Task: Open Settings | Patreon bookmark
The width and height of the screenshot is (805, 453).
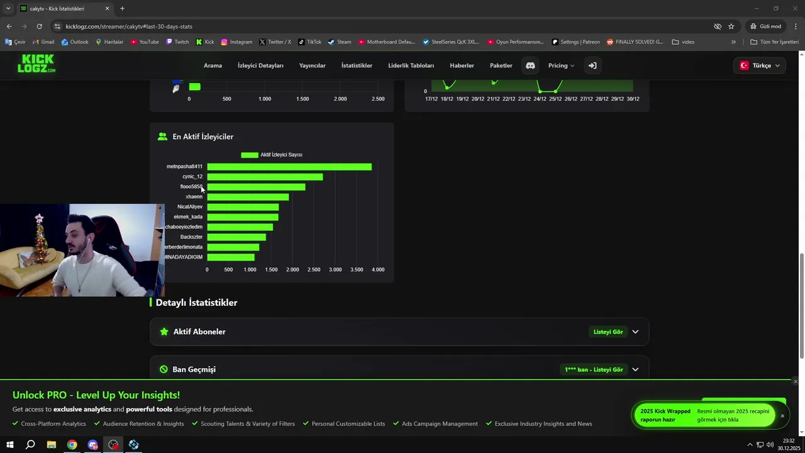Action: tap(575, 42)
